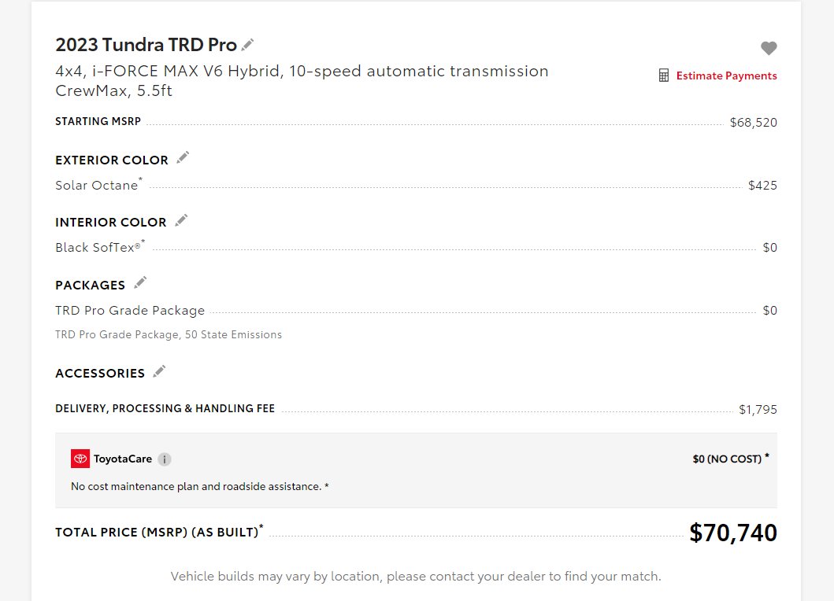Save build with the heart icon
This screenshot has width=834, height=601.
[769, 48]
